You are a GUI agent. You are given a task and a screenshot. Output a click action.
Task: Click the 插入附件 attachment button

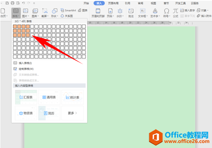[x=204, y=16]
